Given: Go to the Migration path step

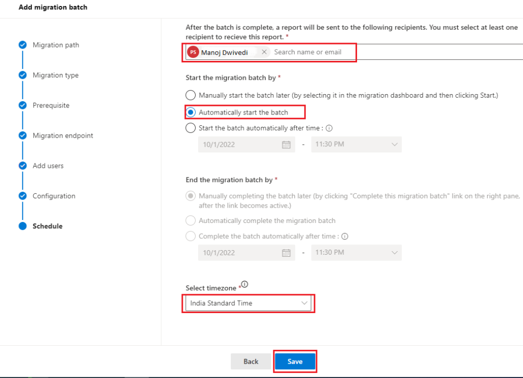Looking at the screenshot, I should point(56,45).
